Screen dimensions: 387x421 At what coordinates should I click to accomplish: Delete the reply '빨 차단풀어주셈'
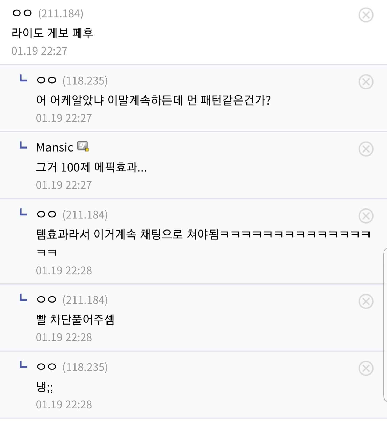click(366, 301)
